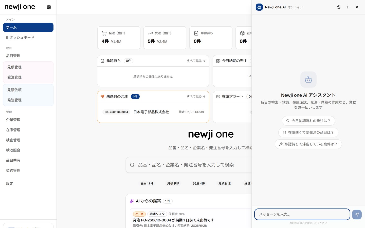Open 見積依頼 sidebar item

(x=28, y=90)
